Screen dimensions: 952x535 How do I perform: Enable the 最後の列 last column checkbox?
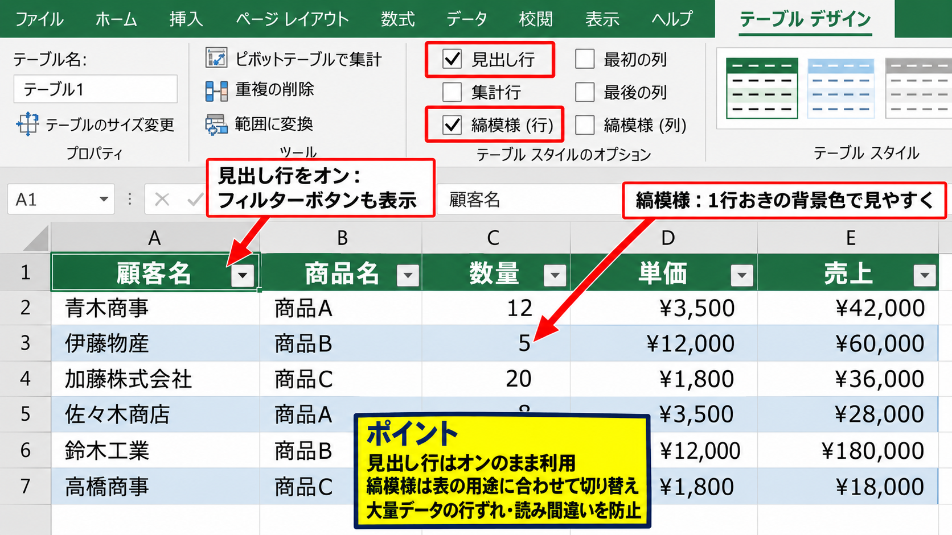(x=585, y=92)
